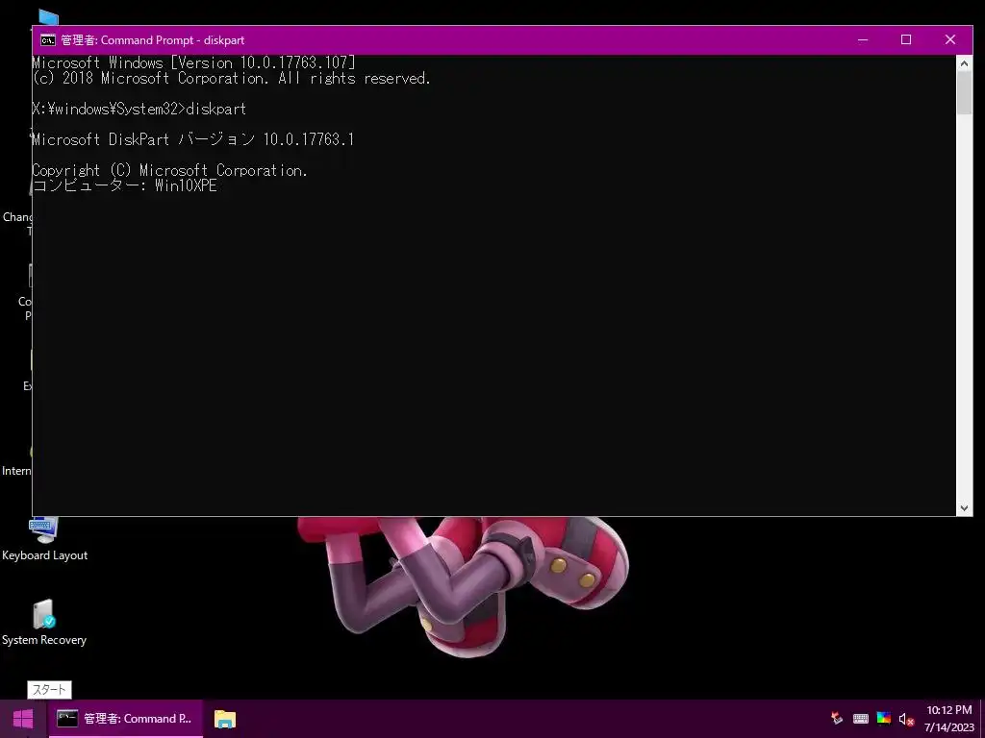Open the Keyboard Layout desktop icon
Image resolution: width=985 pixels, height=738 pixels.
pyautogui.click(x=44, y=539)
